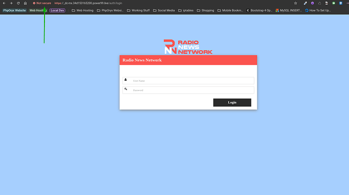The height and width of the screenshot is (195, 349).
Task: Go forward with the browser forward arrow
Action: coord(11,3)
